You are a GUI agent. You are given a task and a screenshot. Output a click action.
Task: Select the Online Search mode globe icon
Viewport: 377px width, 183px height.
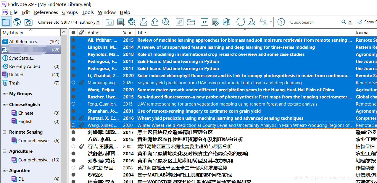point(17,22)
